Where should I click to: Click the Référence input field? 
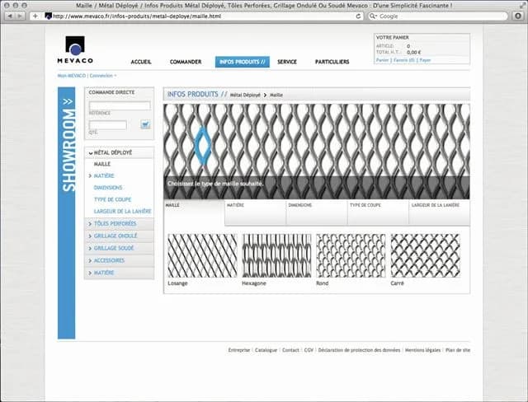tap(120, 105)
